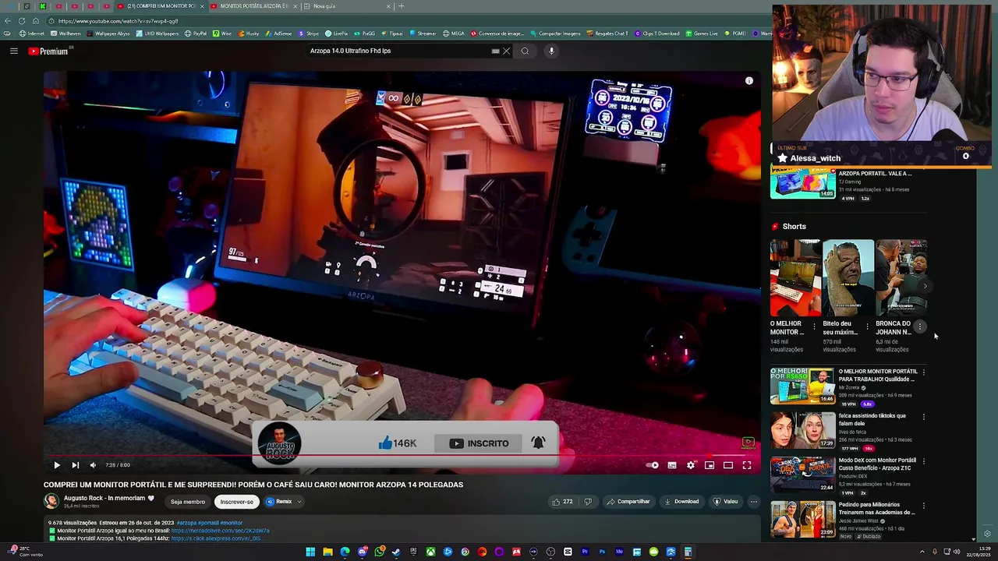Like the video with 272 likes
998x561 pixels.
click(563, 502)
